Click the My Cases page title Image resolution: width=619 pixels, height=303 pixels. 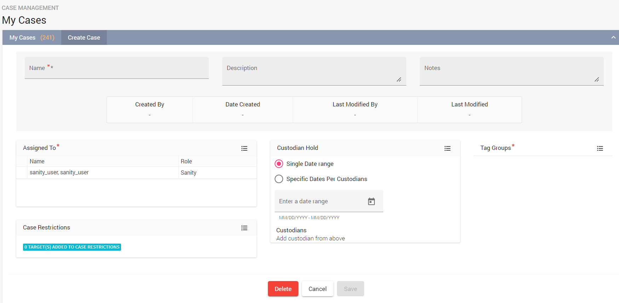pos(24,20)
